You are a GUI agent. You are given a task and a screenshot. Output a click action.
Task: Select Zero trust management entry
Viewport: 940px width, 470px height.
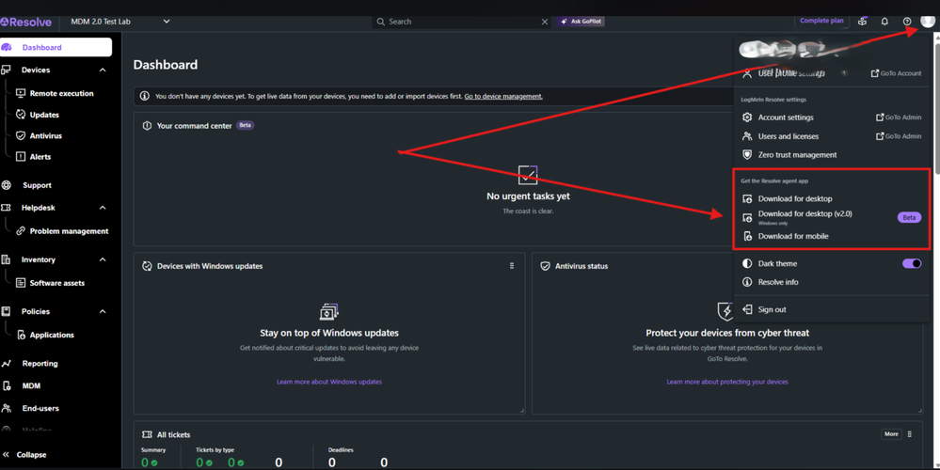point(796,155)
